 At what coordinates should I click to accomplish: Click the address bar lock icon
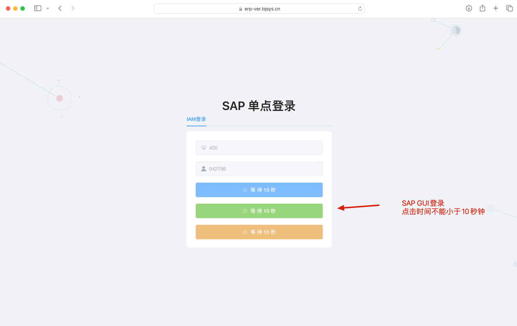(240, 9)
